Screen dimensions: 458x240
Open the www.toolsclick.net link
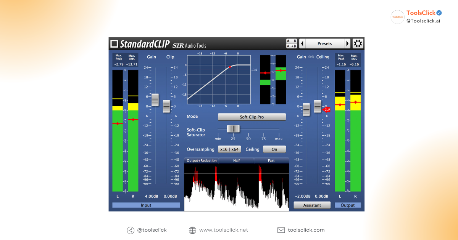(x=224, y=230)
